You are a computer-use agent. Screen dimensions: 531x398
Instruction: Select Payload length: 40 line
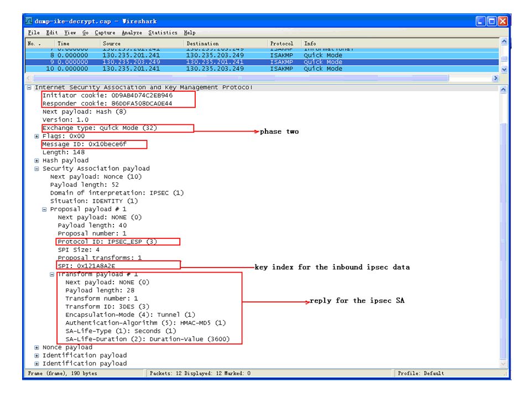92,226
